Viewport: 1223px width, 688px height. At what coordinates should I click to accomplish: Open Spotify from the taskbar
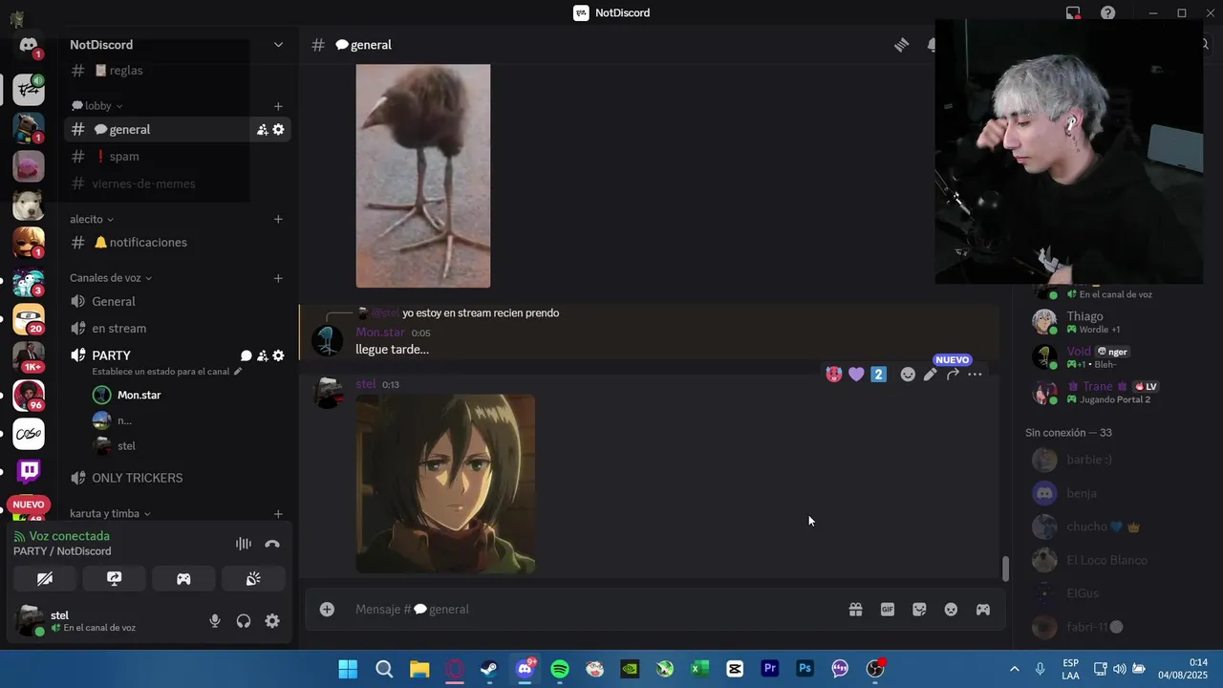tap(560, 669)
